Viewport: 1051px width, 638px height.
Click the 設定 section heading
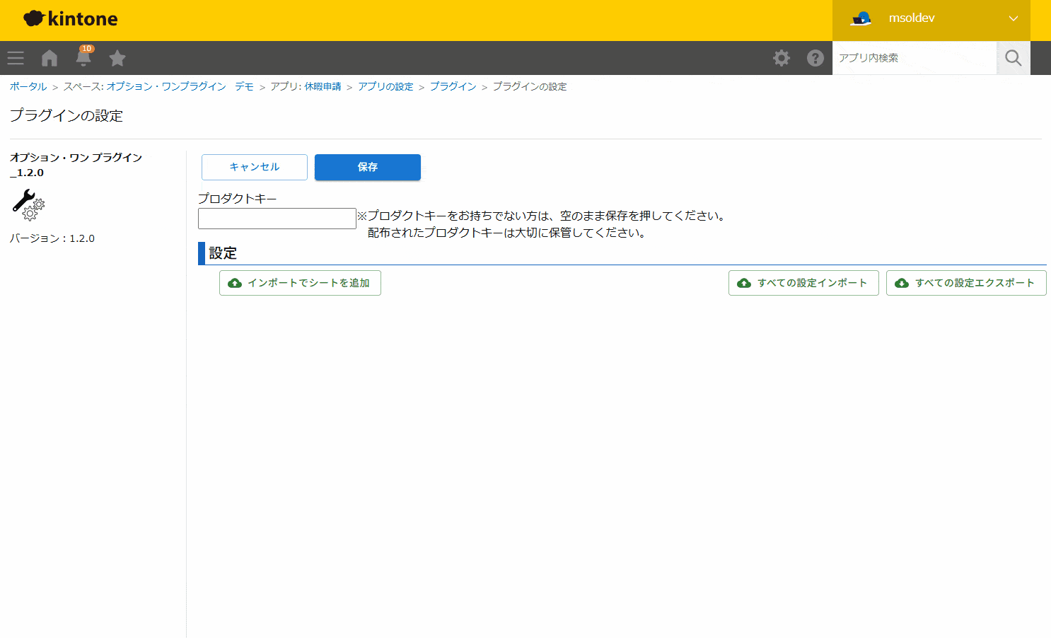pos(223,253)
